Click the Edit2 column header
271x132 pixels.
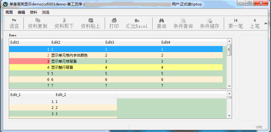[x=77, y=42]
